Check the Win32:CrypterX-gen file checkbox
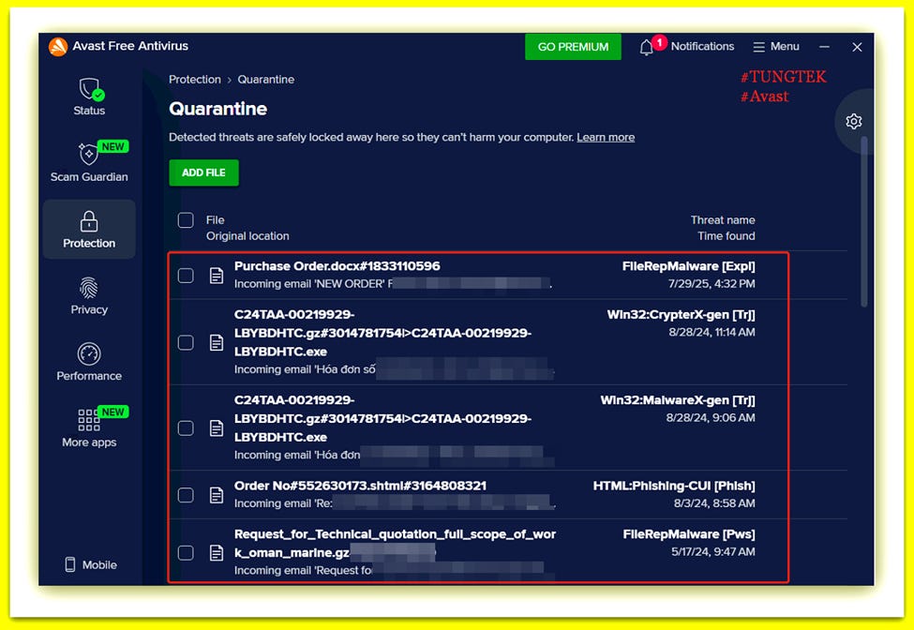The image size is (914, 630). (x=186, y=342)
